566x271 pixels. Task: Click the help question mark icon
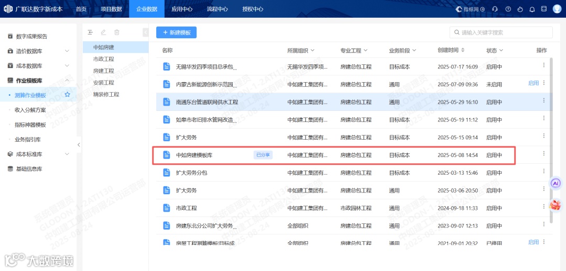(508, 9)
